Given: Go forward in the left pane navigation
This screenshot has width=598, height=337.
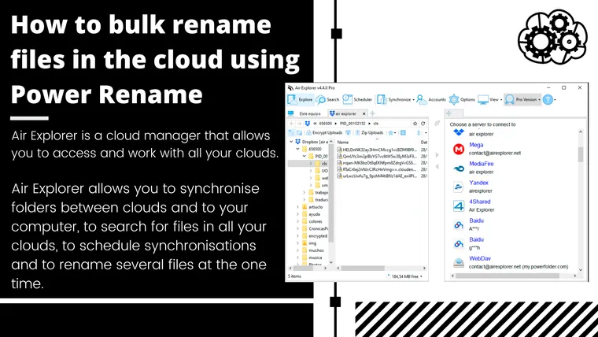Looking at the screenshot, I should coord(299,124).
